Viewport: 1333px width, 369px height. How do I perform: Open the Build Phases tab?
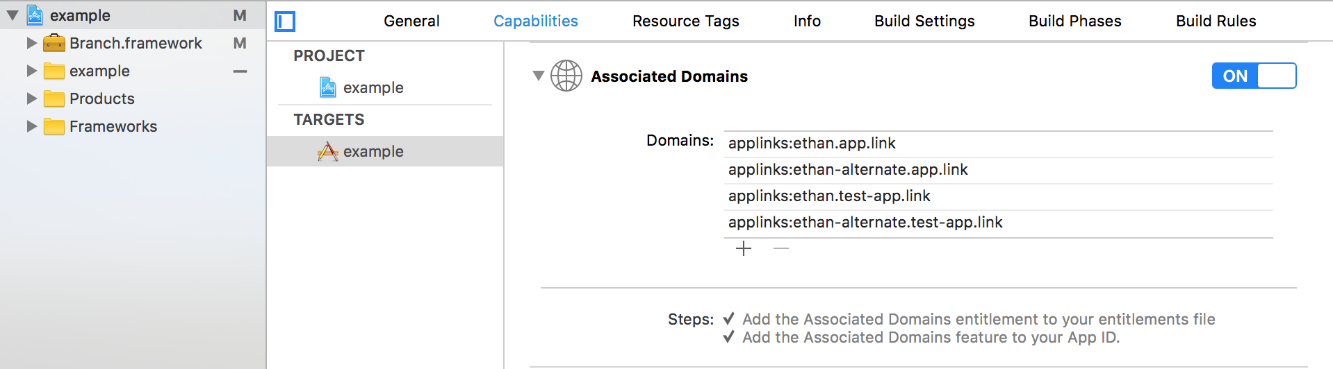[1074, 21]
